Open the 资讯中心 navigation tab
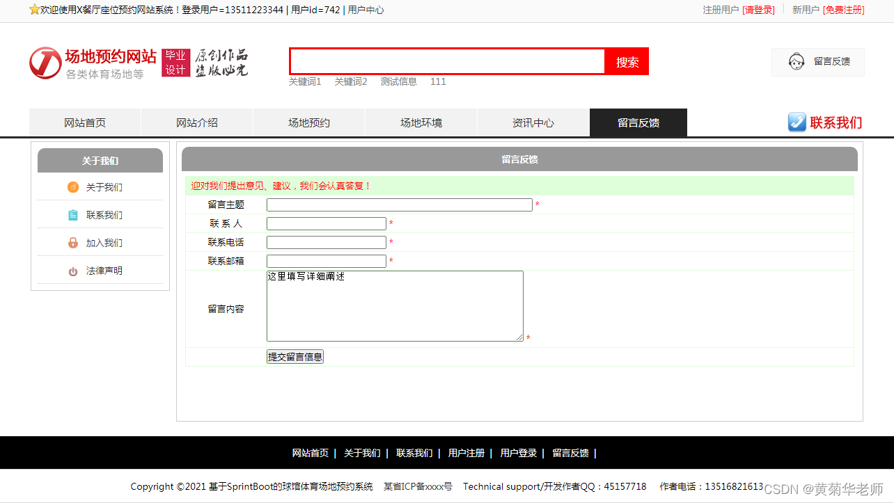The width and height of the screenshot is (894, 503). (x=533, y=123)
